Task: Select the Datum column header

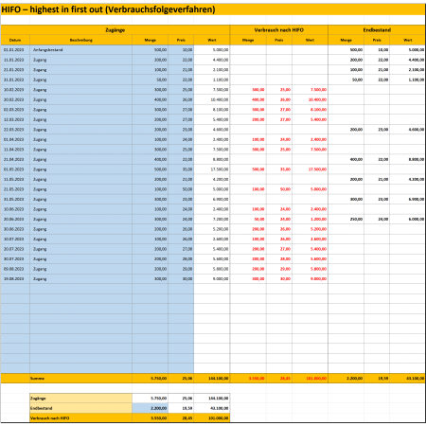Action: point(15,40)
